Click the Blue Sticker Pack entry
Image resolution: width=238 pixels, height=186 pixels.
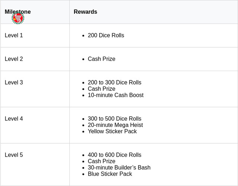110,174
